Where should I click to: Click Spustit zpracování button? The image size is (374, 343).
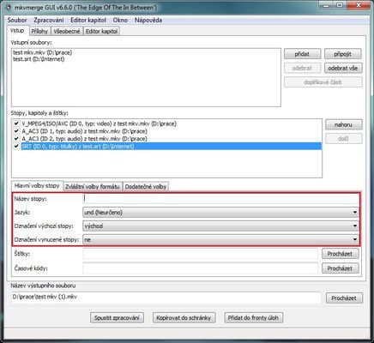(x=117, y=318)
